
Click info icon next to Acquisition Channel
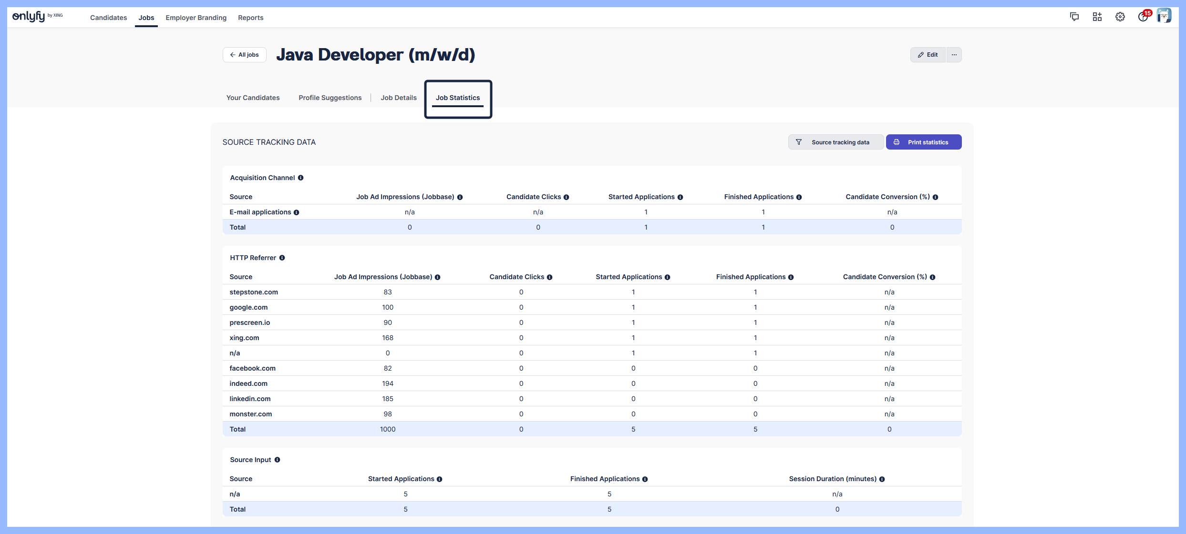301,178
